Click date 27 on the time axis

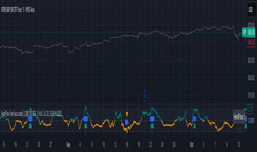tap(51, 145)
